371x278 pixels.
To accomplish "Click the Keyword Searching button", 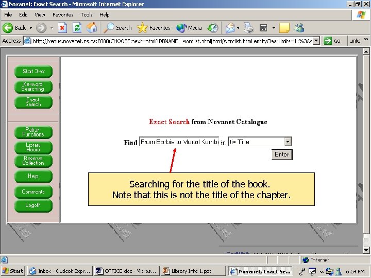I will coord(33,87).
